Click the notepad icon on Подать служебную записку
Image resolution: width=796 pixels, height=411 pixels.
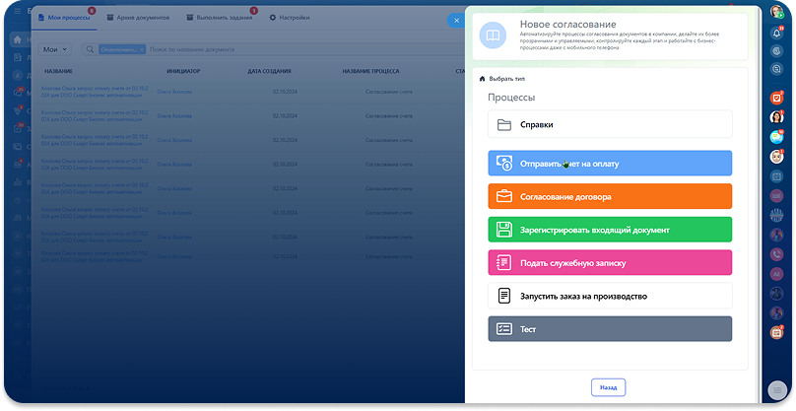[503, 263]
